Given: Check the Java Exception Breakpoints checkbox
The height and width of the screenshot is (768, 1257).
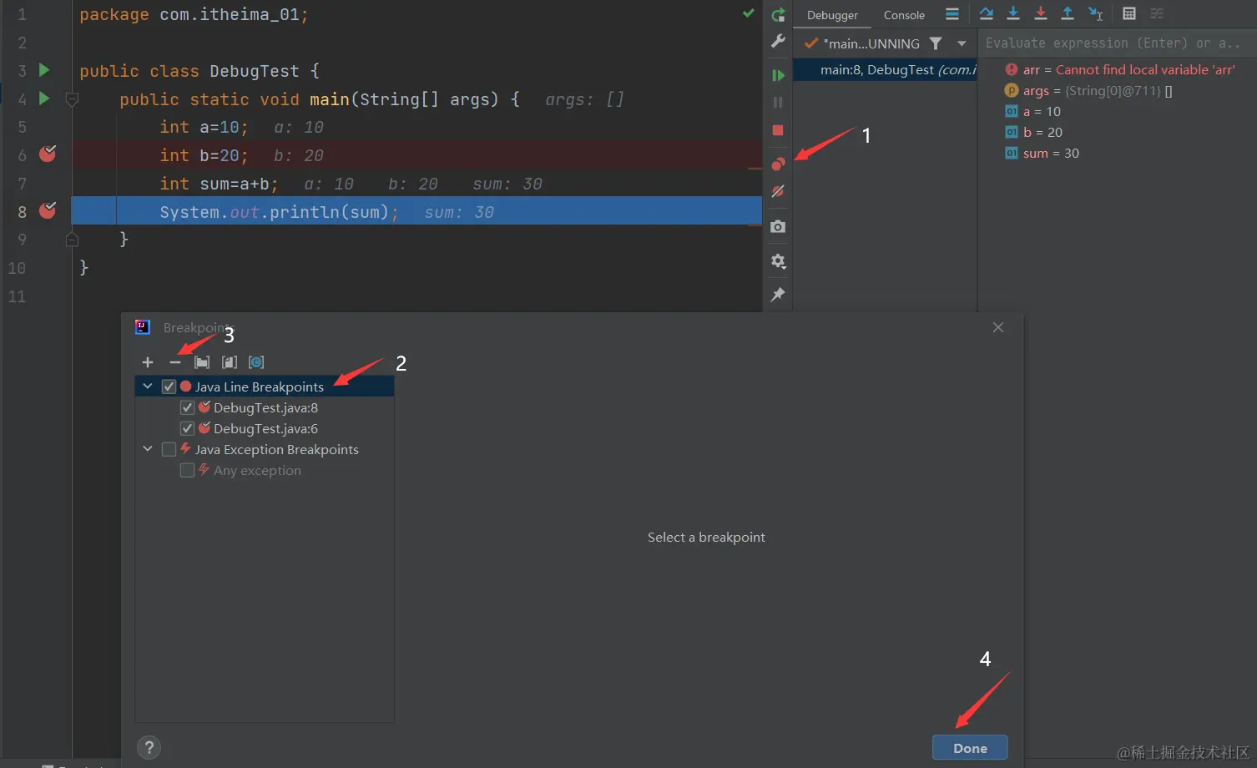Looking at the screenshot, I should [169, 449].
